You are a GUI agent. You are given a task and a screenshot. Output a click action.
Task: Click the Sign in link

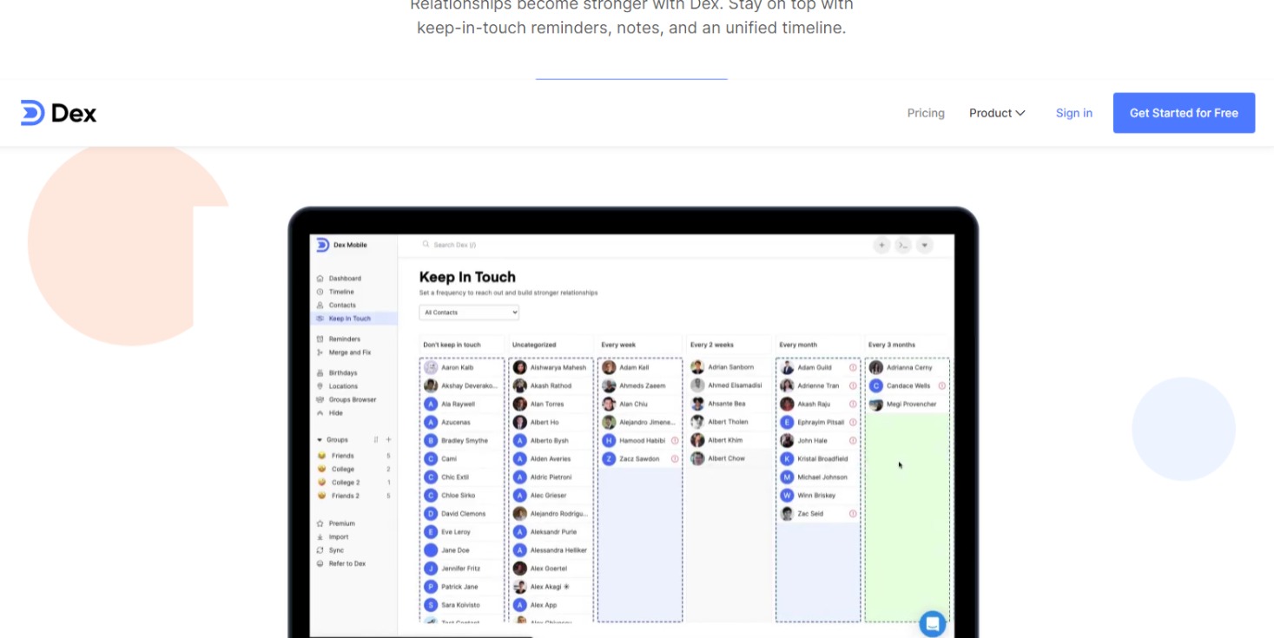tap(1074, 113)
